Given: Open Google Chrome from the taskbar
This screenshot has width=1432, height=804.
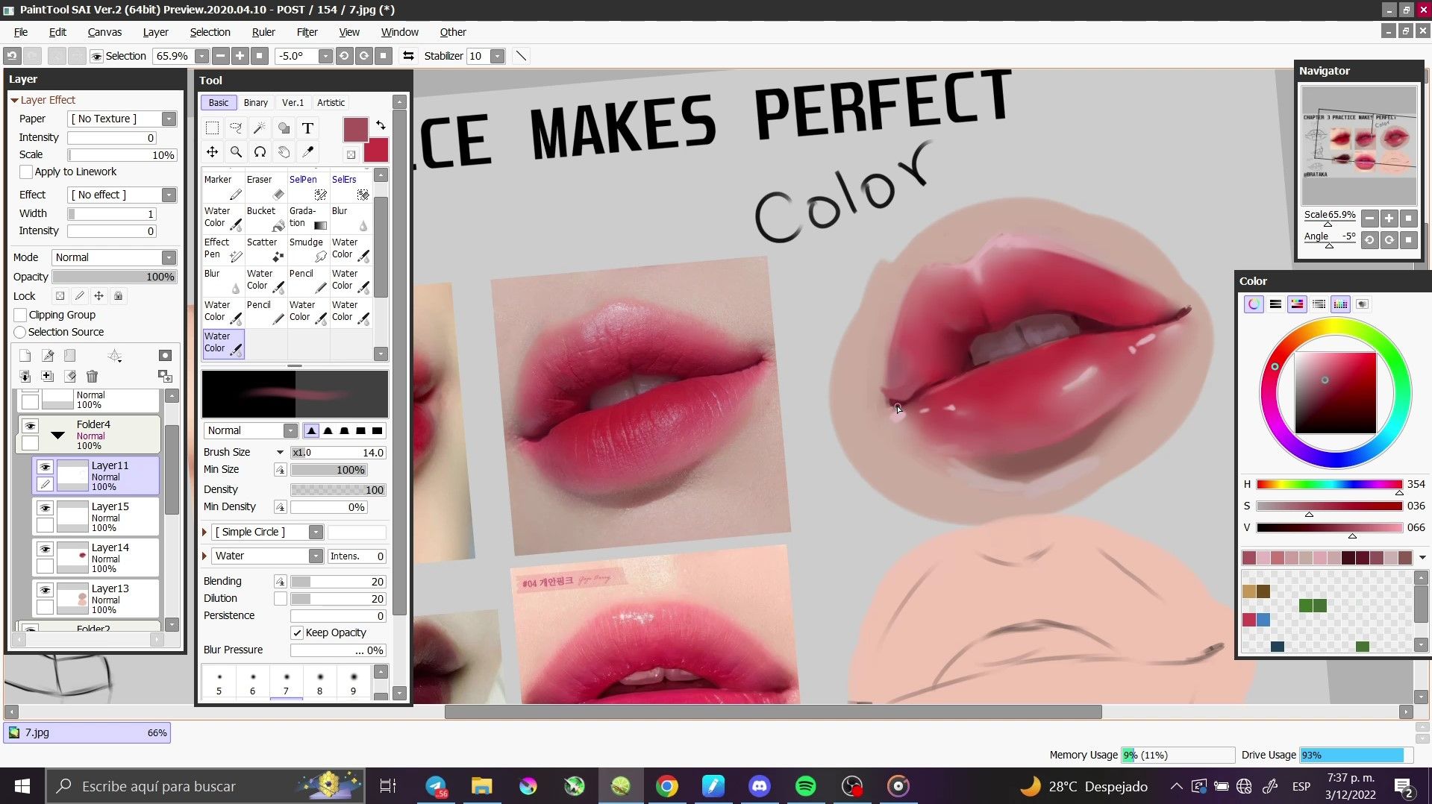Looking at the screenshot, I should click(666, 786).
